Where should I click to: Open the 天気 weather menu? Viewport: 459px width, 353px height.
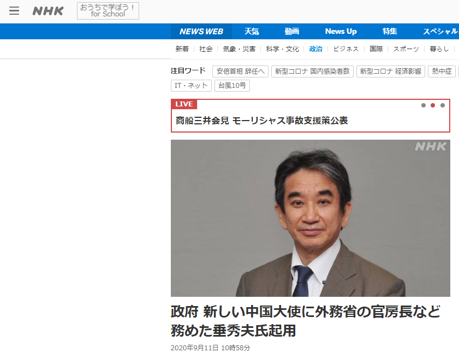pos(252,31)
